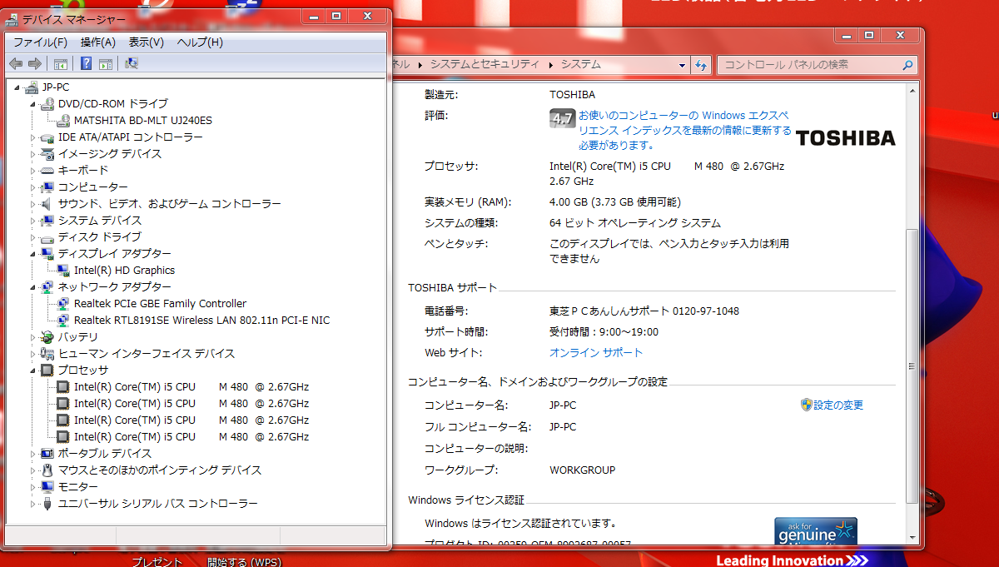Open the ファイル(F) menu

tap(40, 42)
